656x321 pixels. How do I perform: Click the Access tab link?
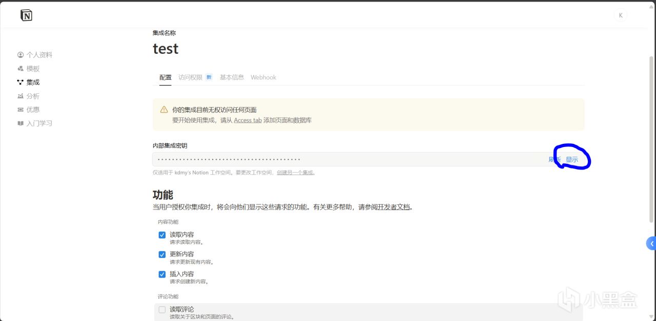(248, 120)
